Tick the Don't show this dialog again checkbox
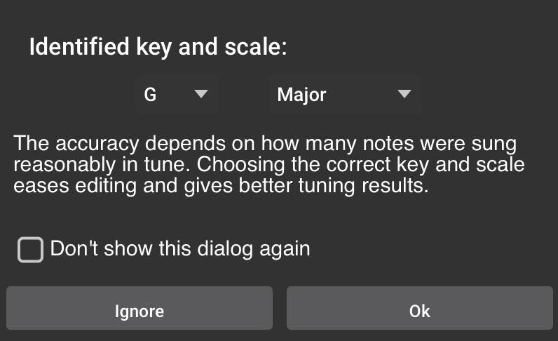The image size is (558, 341). coord(30,249)
